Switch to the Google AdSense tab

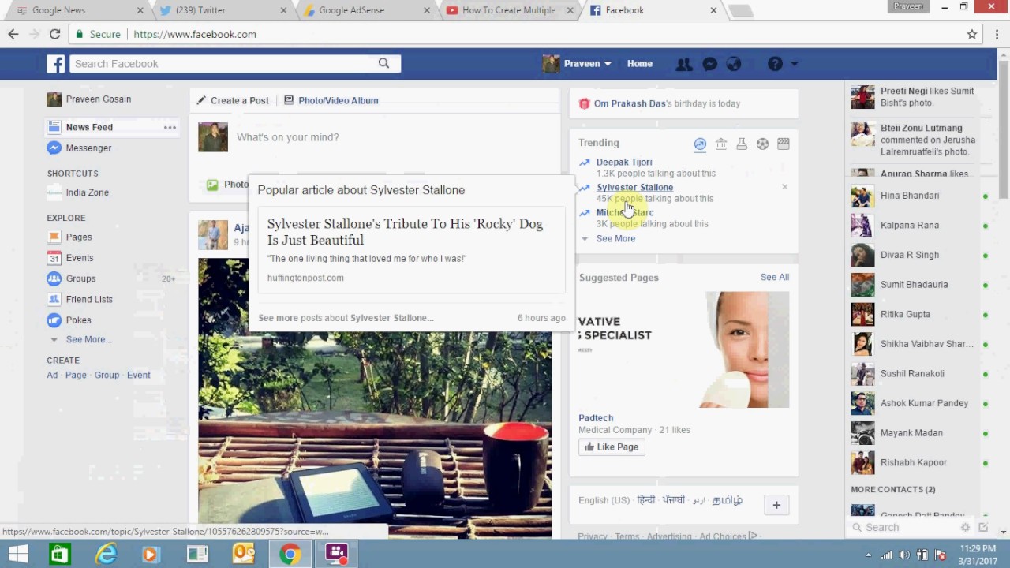point(367,10)
